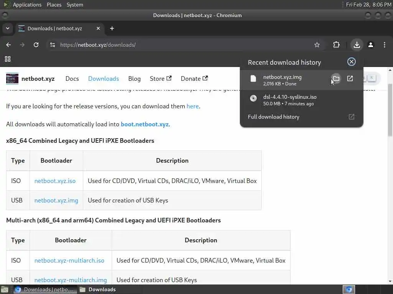Open netboot.xyz.img with the external open icon

click(350, 79)
